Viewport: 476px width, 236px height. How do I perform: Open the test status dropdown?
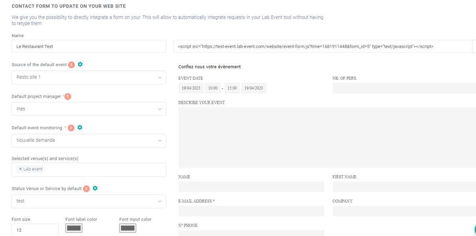point(89,201)
